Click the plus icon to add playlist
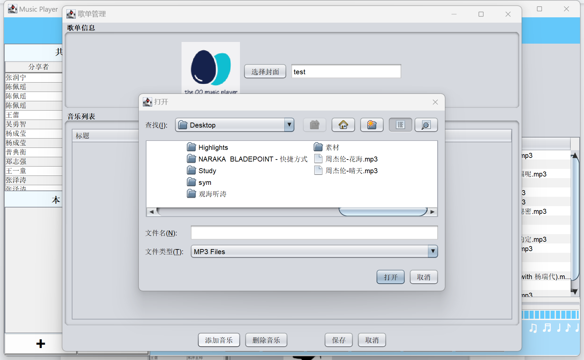The image size is (584, 360). (x=40, y=343)
